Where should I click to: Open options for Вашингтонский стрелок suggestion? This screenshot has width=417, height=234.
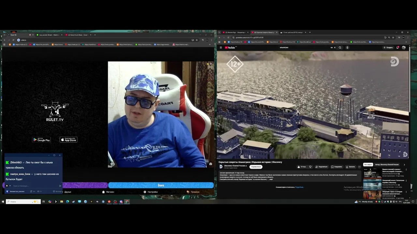tap(406, 170)
